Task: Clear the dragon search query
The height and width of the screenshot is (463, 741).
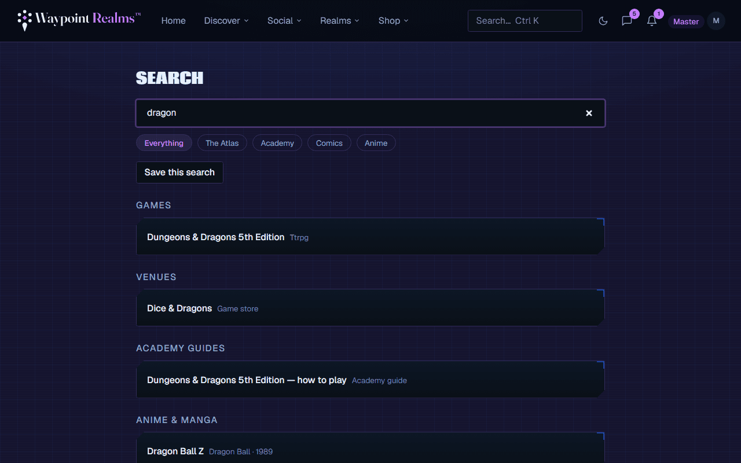Action: coord(589,113)
